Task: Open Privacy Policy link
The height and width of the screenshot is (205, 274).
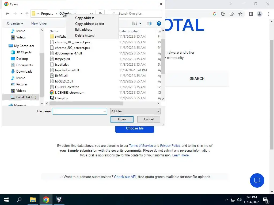Action: click(x=170, y=146)
